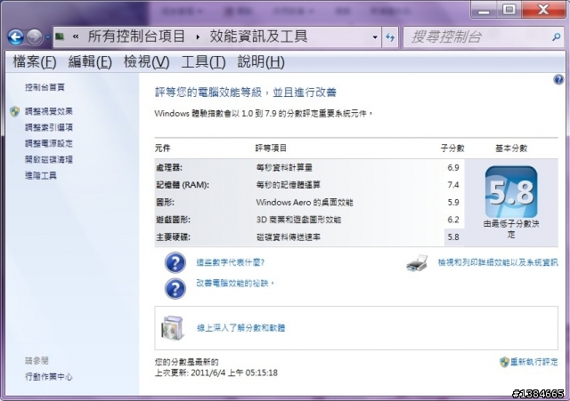Go to 控制台首頁
Screen dimensions: 570x401
click(45, 87)
